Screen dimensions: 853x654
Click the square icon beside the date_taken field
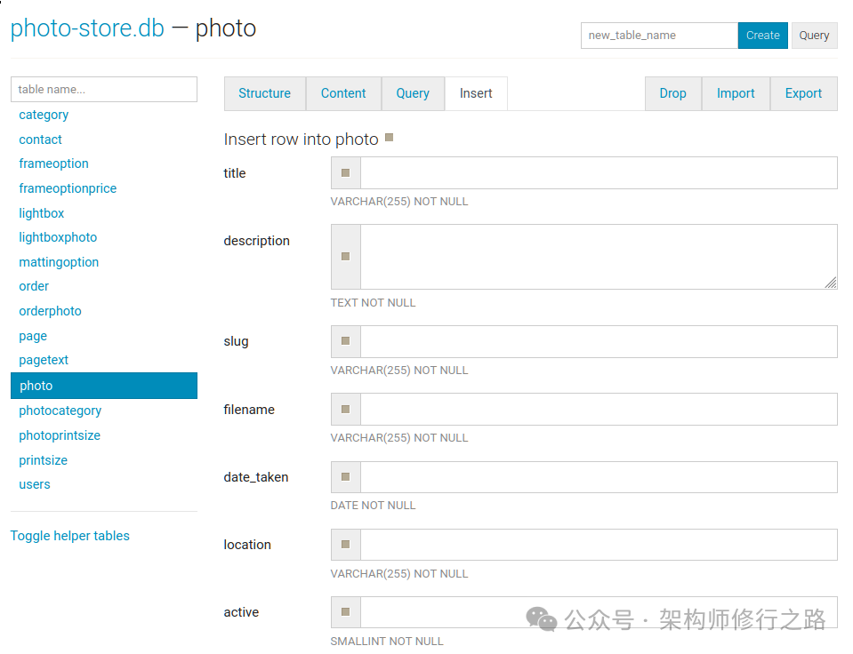(345, 477)
